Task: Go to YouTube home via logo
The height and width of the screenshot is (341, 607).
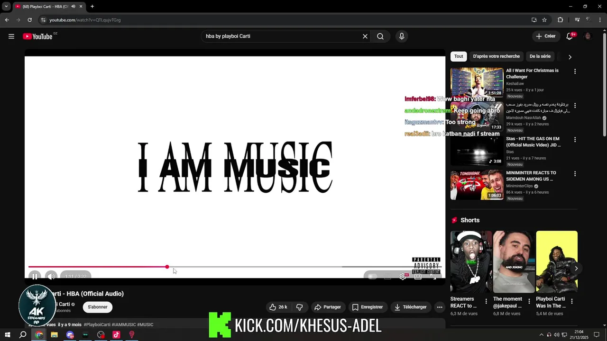Action: pyautogui.click(x=37, y=36)
